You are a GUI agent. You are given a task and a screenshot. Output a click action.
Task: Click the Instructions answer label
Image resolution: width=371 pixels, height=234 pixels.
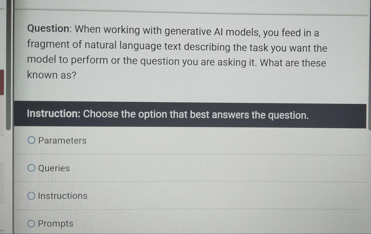tap(63, 196)
